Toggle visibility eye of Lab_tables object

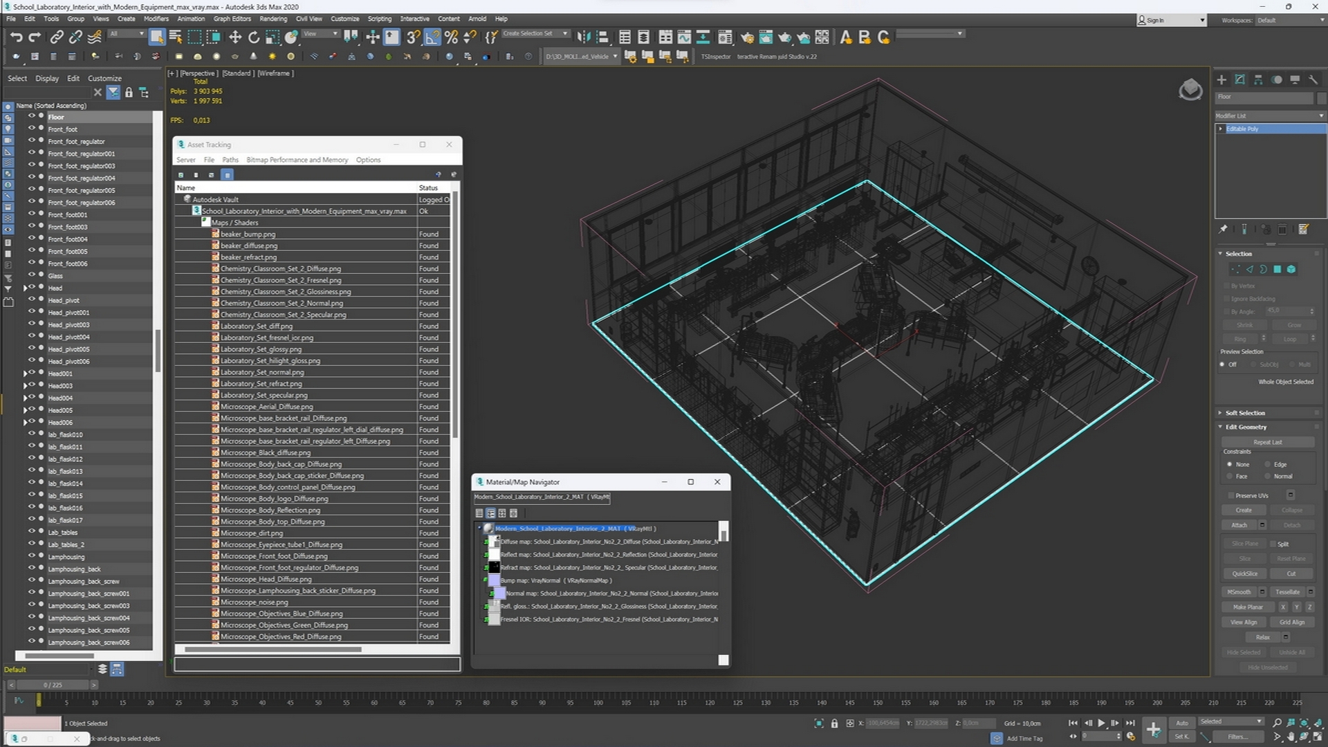(31, 532)
